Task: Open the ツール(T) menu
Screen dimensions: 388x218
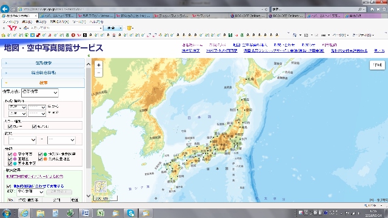Action: tap(79, 22)
